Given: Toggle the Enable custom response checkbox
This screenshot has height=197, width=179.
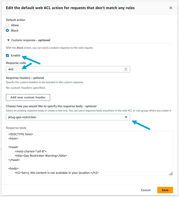Looking at the screenshot, I should [8, 56].
